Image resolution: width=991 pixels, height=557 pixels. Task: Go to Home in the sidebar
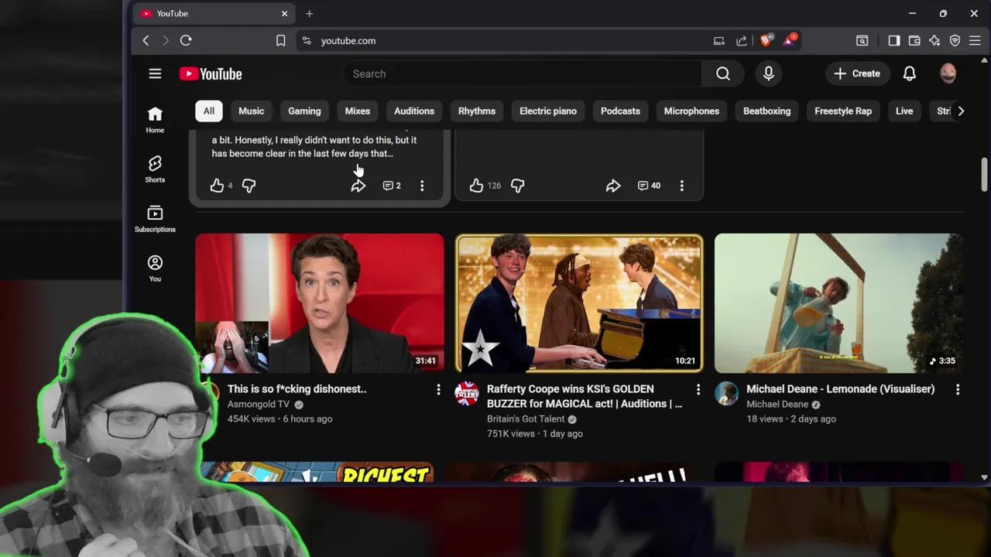(155, 120)
